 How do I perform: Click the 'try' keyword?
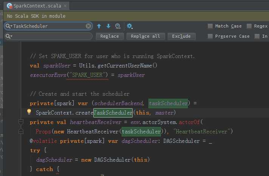click(x=35, y=150)
